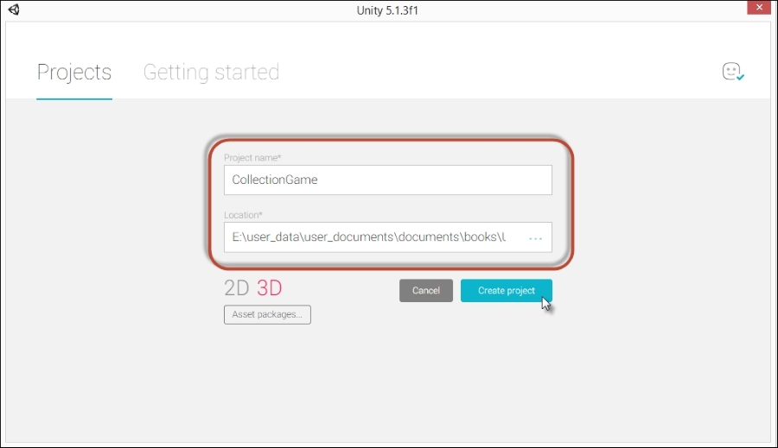Click the Unity logo in title bar
Viewport: 778px width, 448px height.
tap(13, 9)
